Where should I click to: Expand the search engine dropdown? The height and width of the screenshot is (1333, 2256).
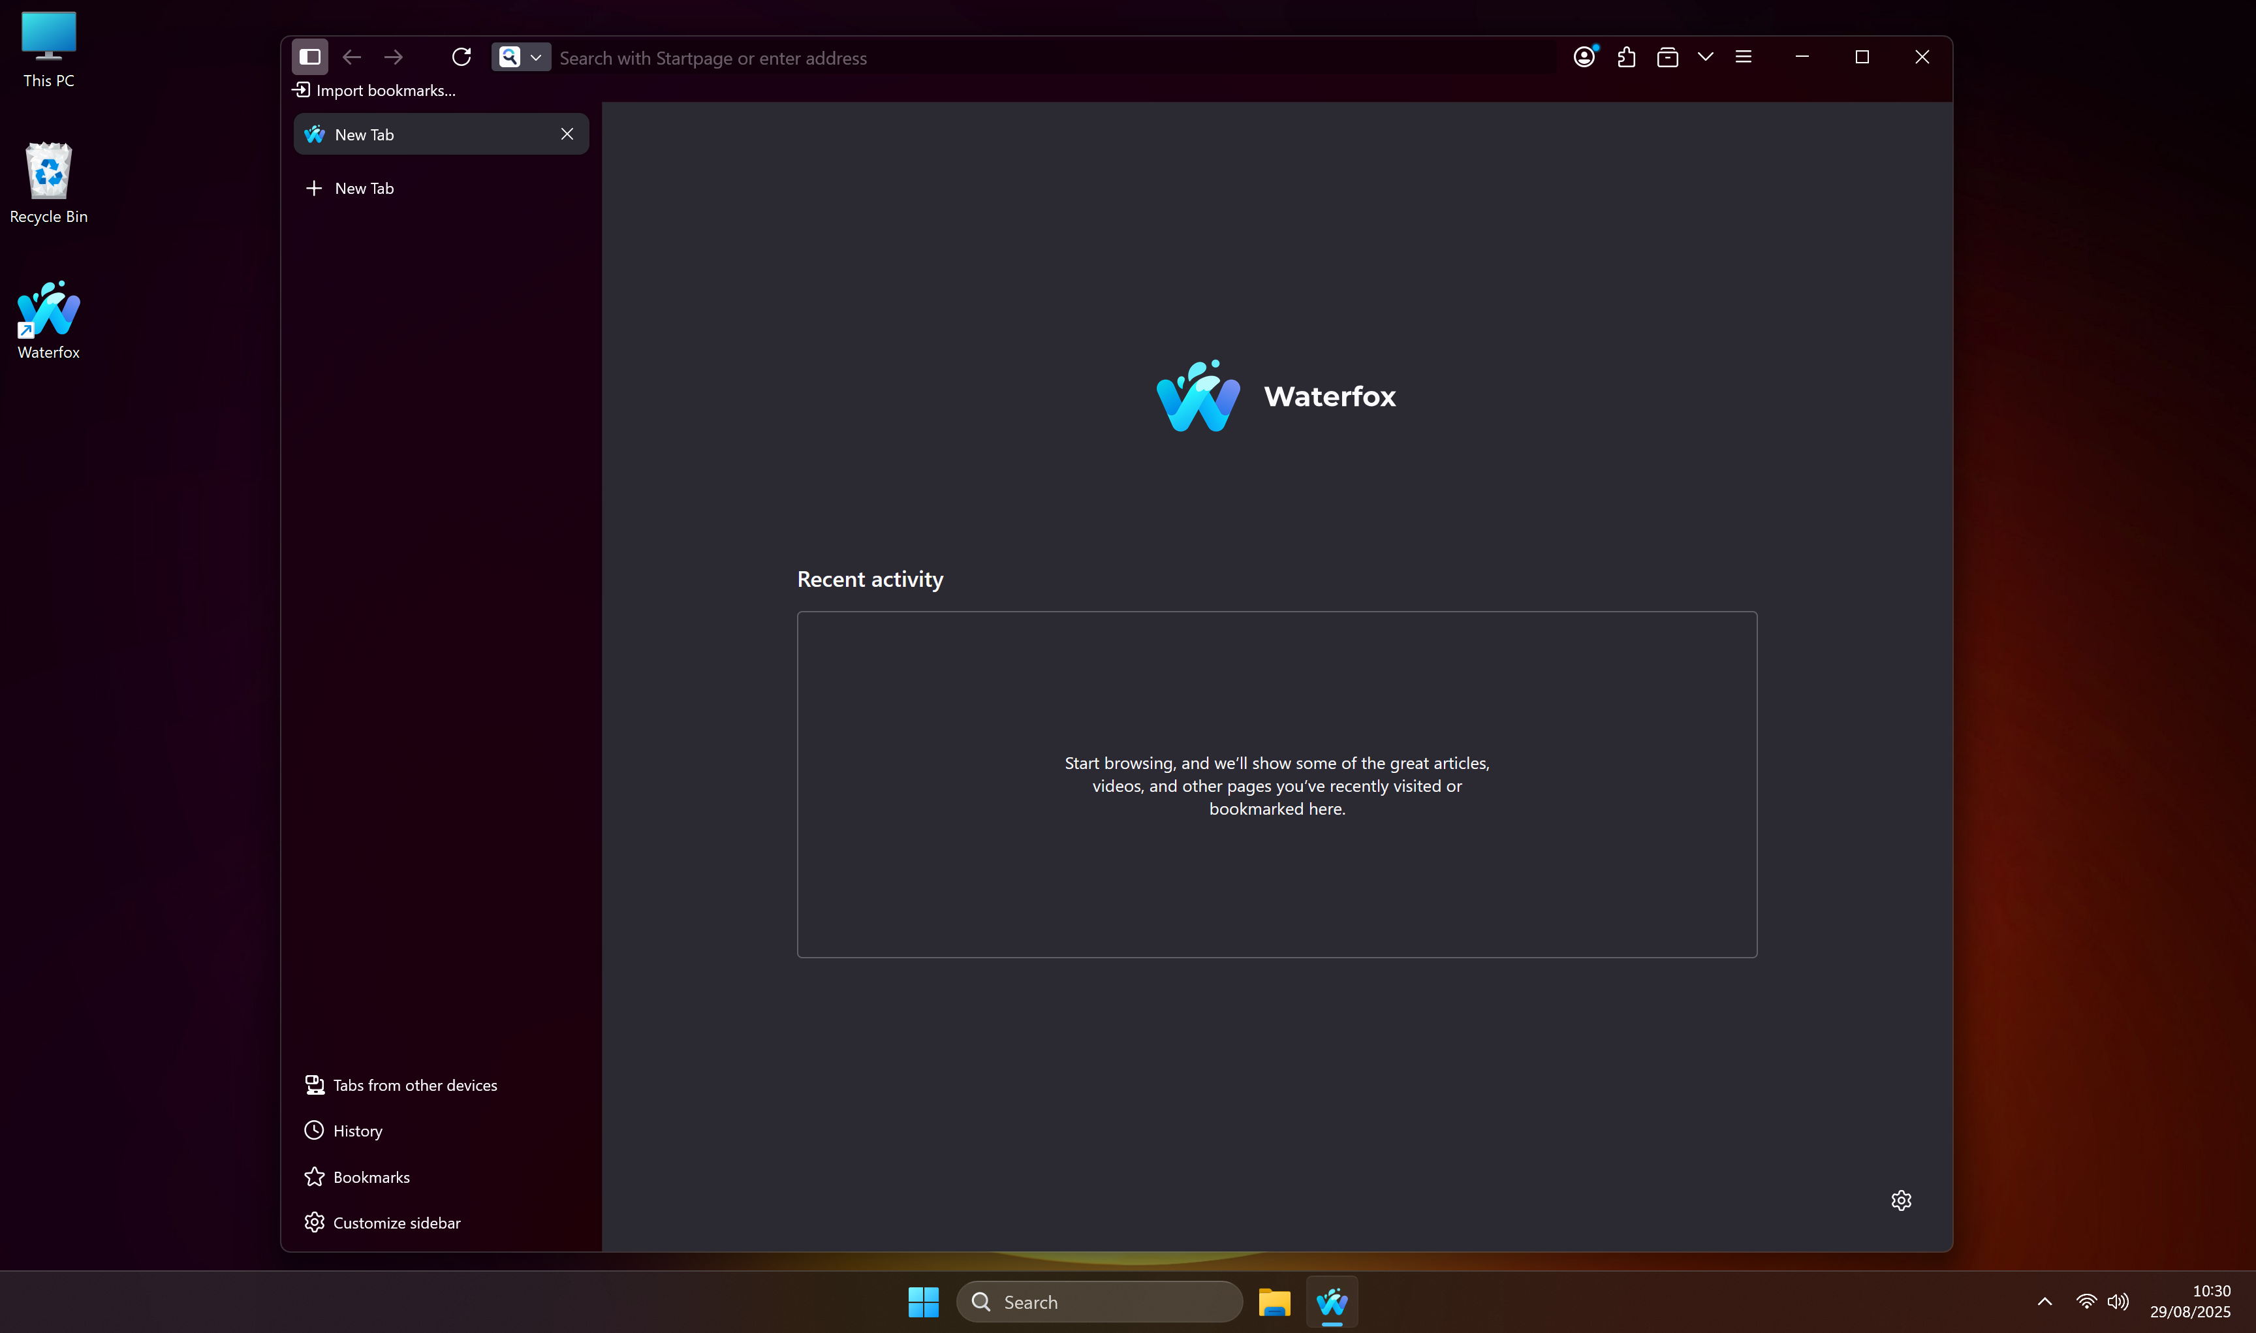[536, 57]
